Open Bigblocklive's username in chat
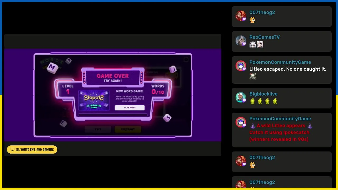This screenshot has width=338, height=190. coord(263,94)
